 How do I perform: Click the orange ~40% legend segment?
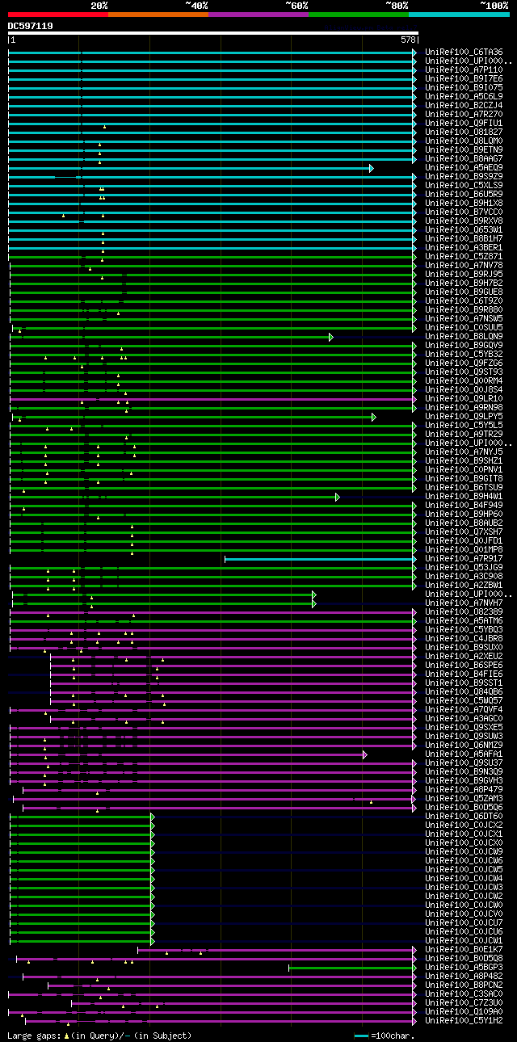click(x=158, y=15)
